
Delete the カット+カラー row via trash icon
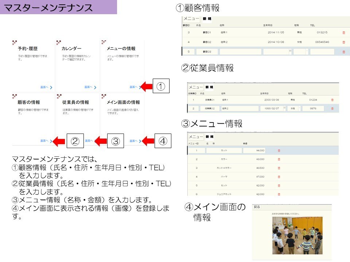[279, 168]
